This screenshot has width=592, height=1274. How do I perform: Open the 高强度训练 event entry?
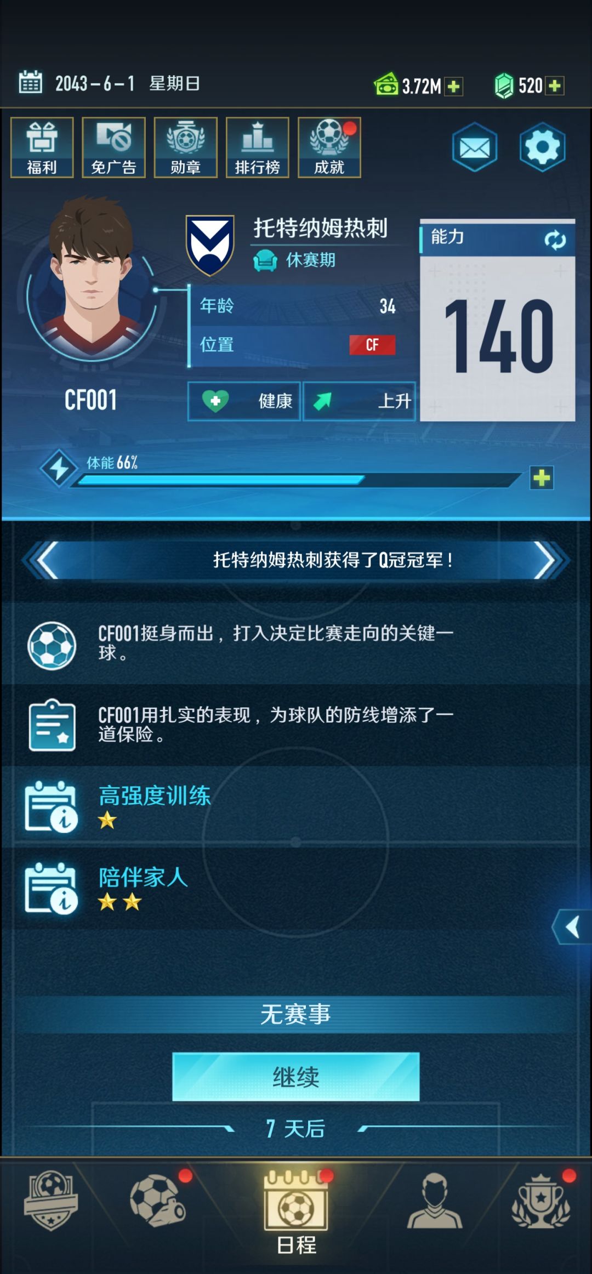(296, 807)
